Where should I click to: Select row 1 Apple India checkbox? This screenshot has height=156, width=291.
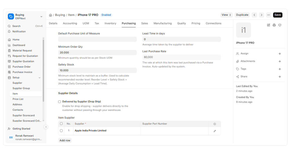click(x=61, y=131)
